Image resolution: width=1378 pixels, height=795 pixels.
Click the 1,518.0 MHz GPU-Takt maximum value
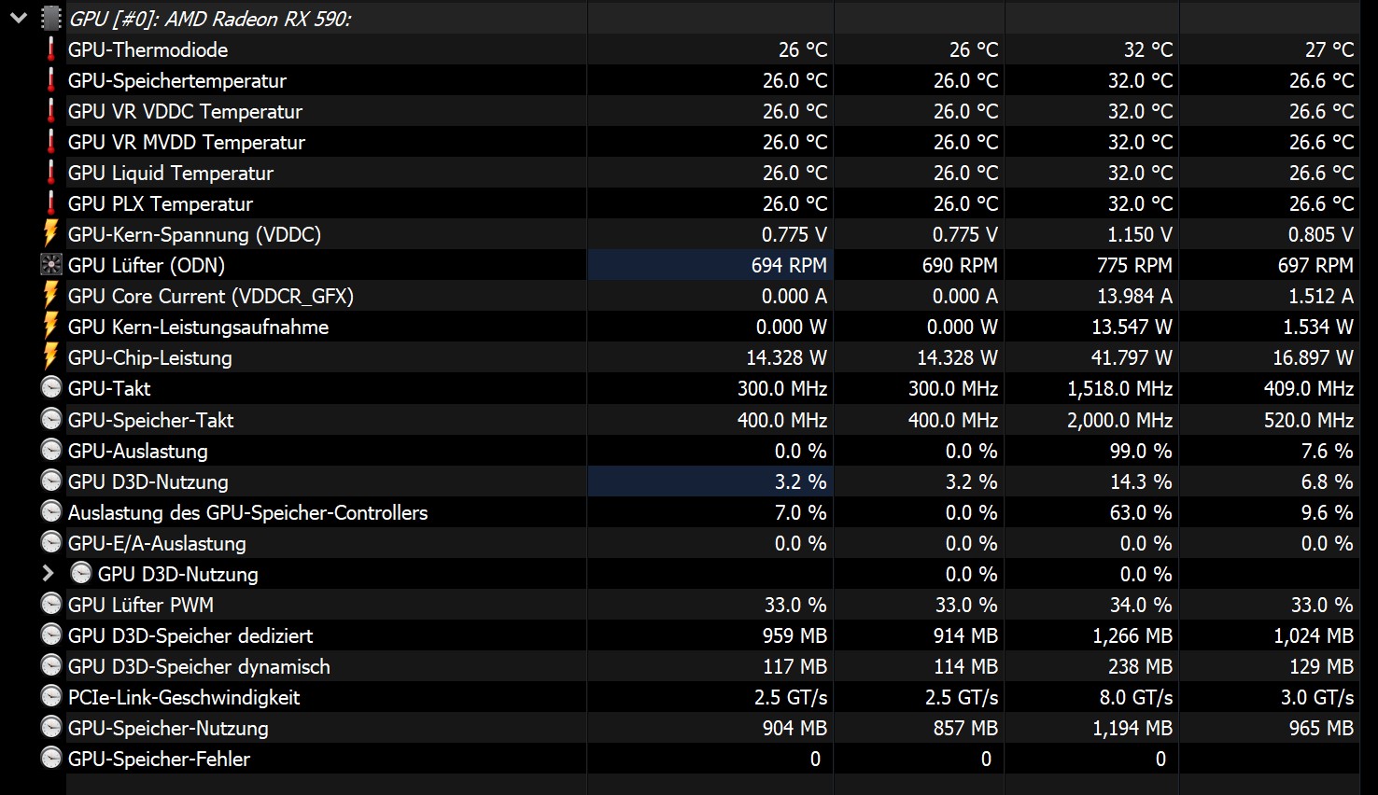point(1119,388)
